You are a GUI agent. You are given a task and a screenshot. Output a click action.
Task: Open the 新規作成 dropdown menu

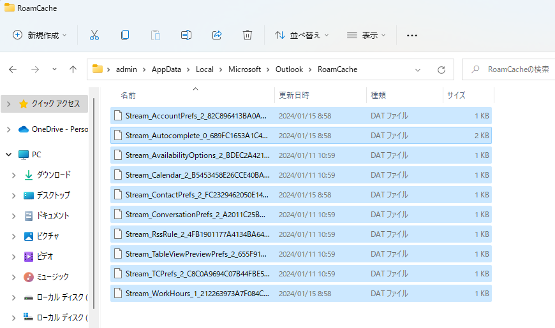[40, 35]
